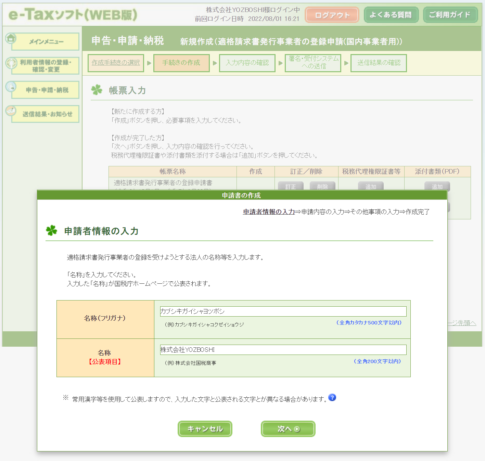This screenshot has width=485, height=461.
Task: Click the 添付書類(PDF) column header
Action: point(437,171)
